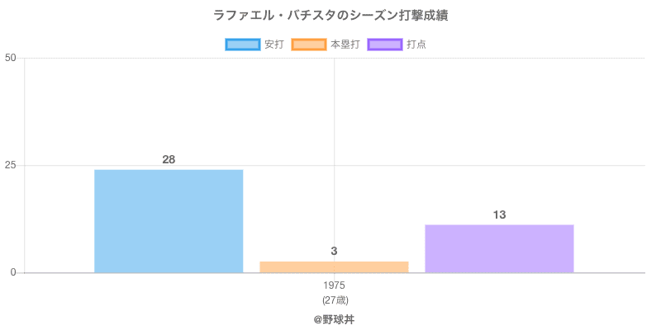The image size is (661, 330).
Task: Click the 50 tick on the y-axis
Action: (x=11, y=58)
